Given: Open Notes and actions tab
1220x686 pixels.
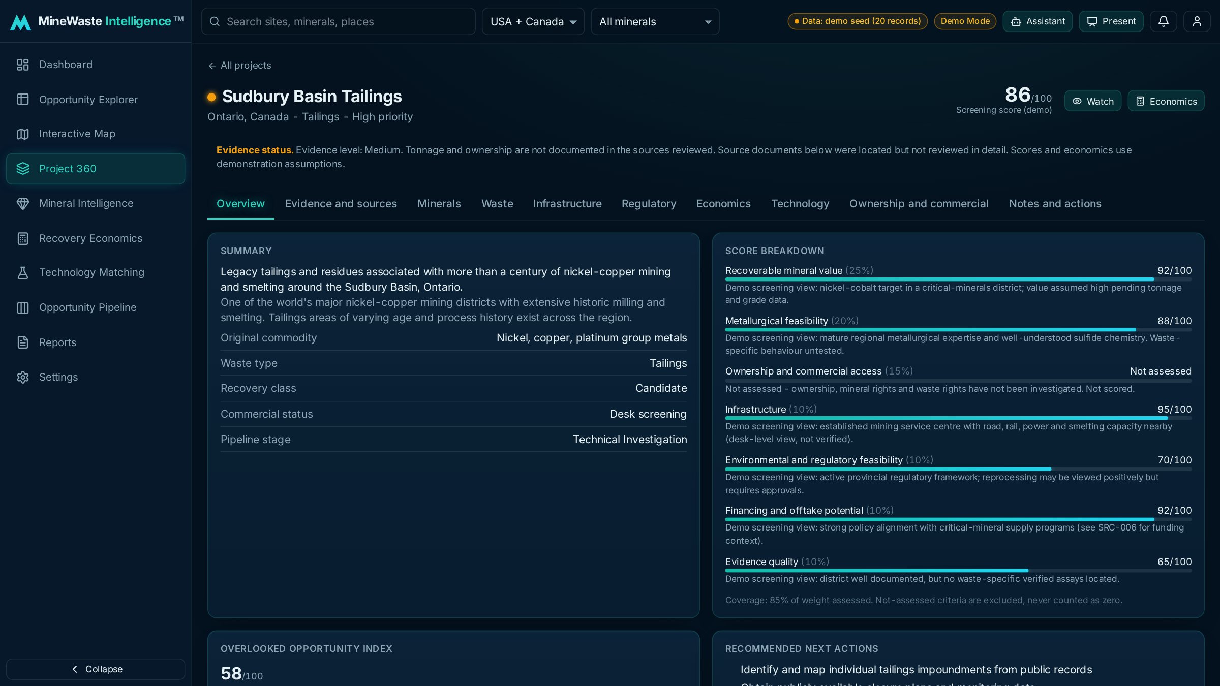Looking at the screenshot, I should click(1055, 203).
